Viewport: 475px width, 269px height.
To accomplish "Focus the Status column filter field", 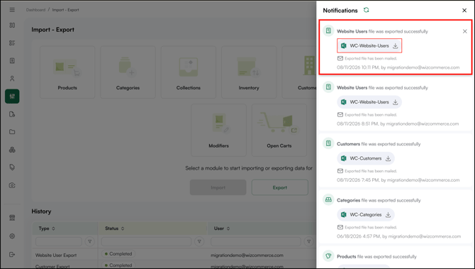I will (x=147, y=242).
